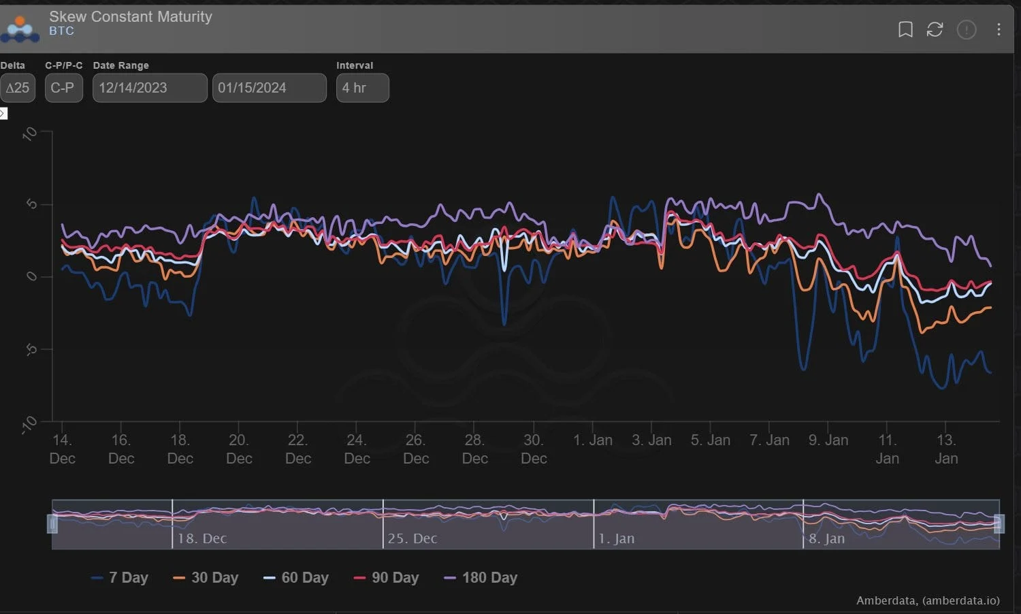1021x614 pixels.
Task: Click the start date field 12/14/2023
Action: pyautogui.click(x=150, y=88)
